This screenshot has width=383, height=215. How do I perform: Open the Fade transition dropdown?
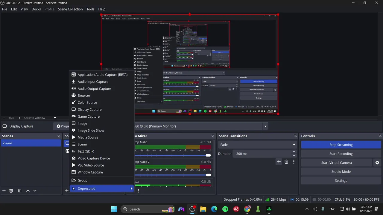258,145
